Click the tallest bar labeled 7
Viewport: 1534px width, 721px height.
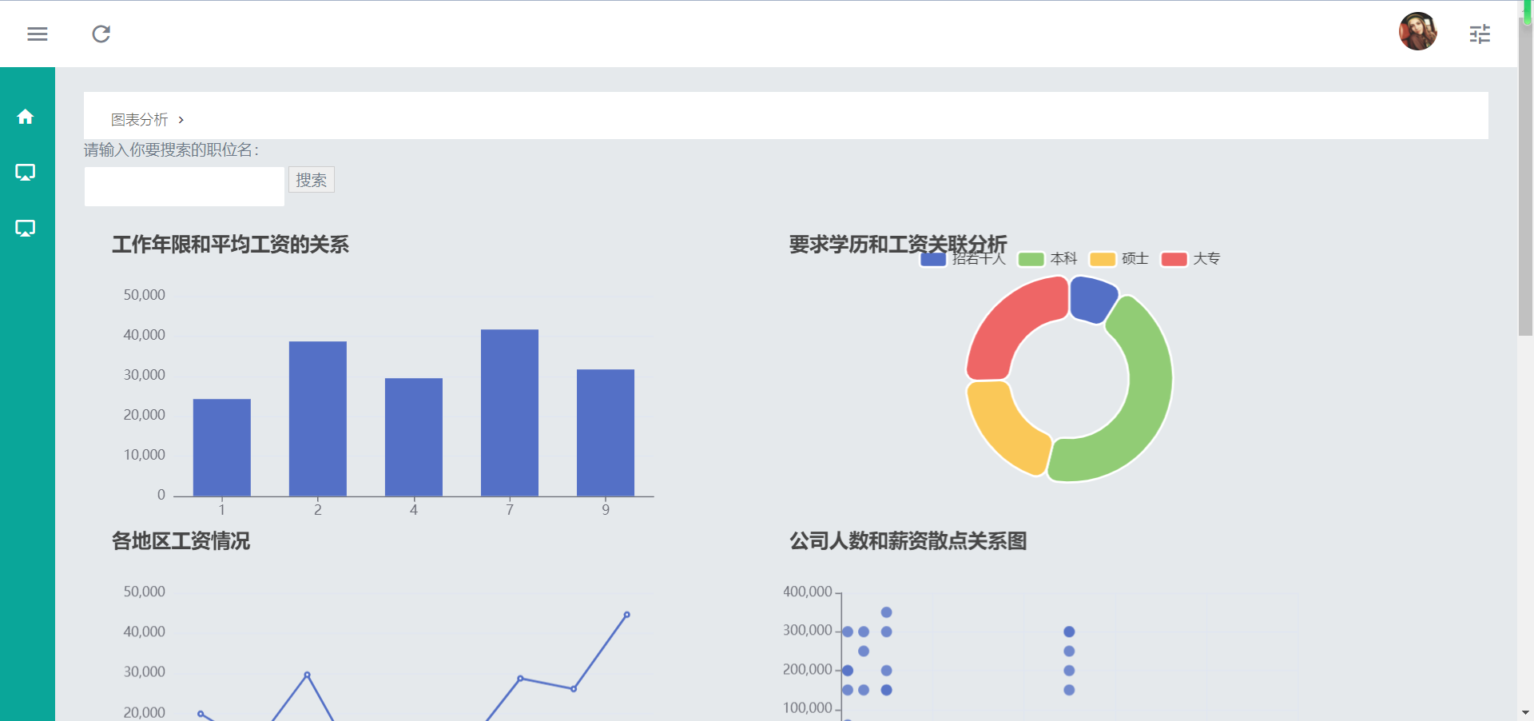coord(510,412)
